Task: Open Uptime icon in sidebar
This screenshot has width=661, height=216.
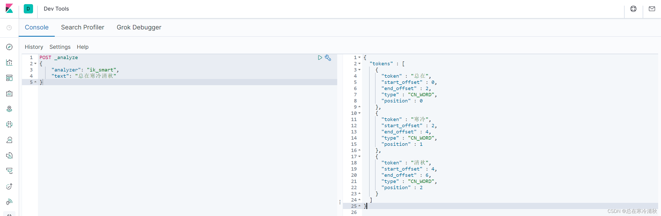Action: pyautogui.click(x=9, y=186)
